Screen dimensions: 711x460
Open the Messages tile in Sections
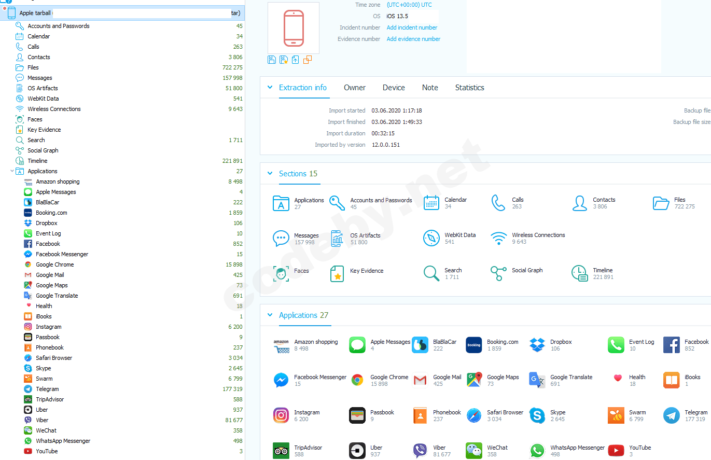[x=295, y=239]
